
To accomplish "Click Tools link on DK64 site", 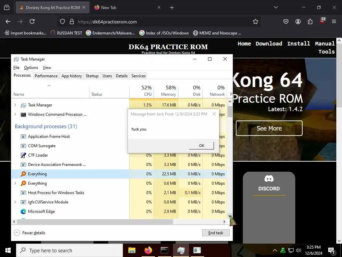I will (x=327, y=52).
